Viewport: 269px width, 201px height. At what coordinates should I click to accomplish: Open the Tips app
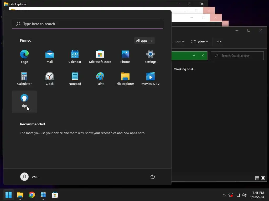coord(24,102)
